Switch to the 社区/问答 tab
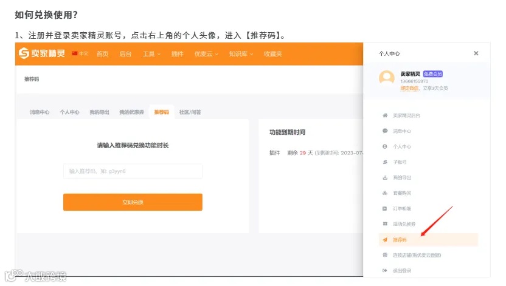Screen dimensions: 506x286 (190, 112)
